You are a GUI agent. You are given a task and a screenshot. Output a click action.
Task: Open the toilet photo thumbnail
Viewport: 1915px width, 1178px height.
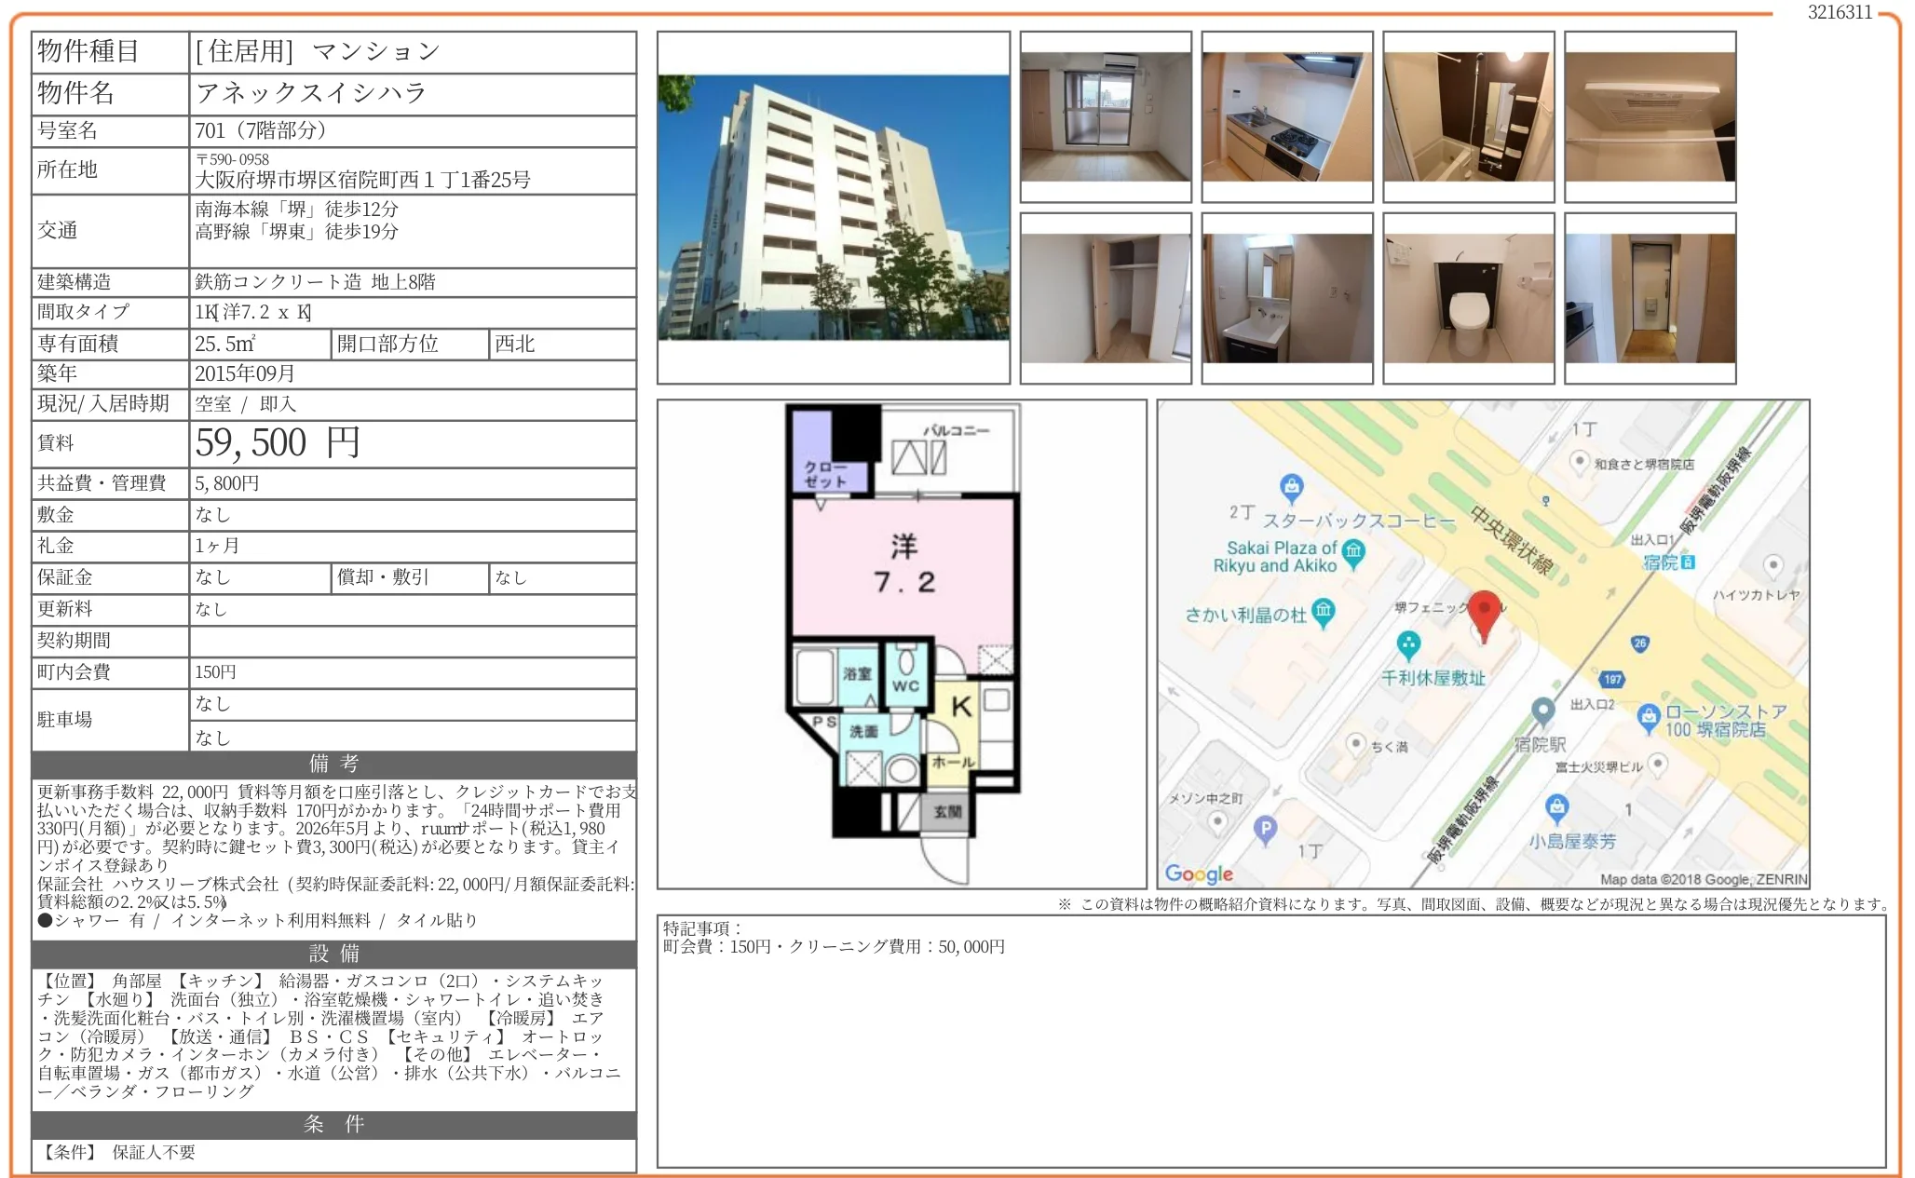[1469, 298]
